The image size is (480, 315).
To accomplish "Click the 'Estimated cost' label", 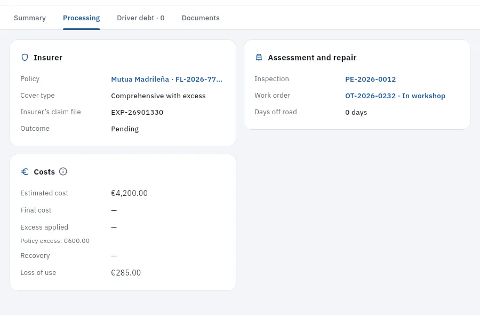I will coord(44,193).
